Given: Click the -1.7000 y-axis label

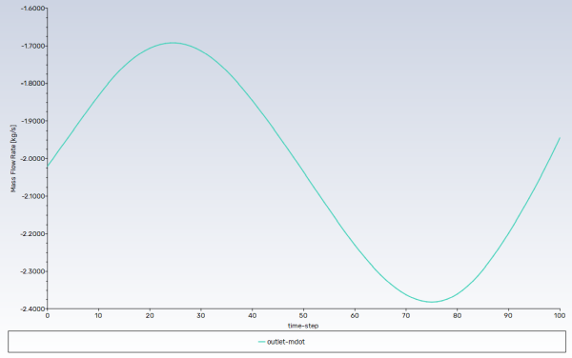Looking at the screenshot, I should [x=32, y=46].
